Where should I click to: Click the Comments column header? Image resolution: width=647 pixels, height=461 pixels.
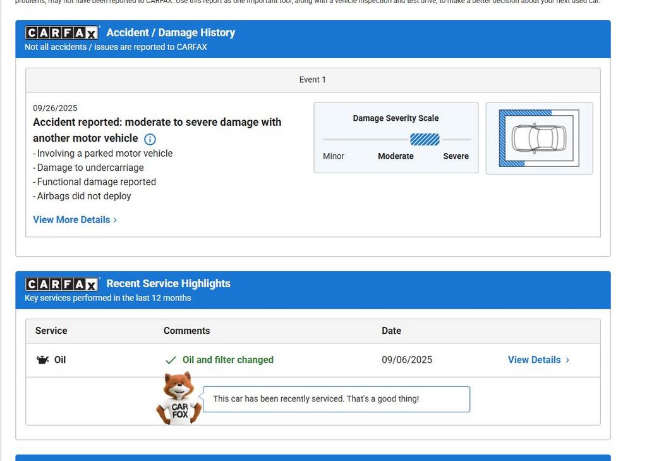pyautogui.click(x=186, y=331)
